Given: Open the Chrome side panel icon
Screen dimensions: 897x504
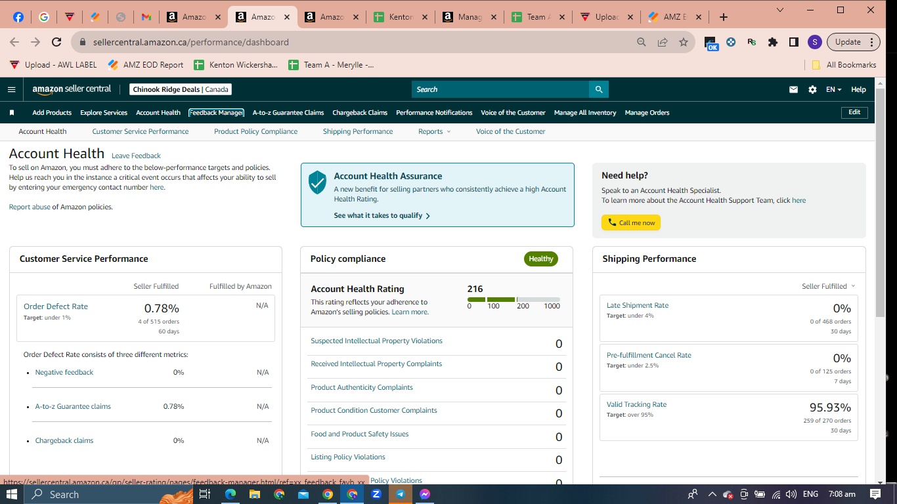Looking at the screenshot, I should 794,42.
